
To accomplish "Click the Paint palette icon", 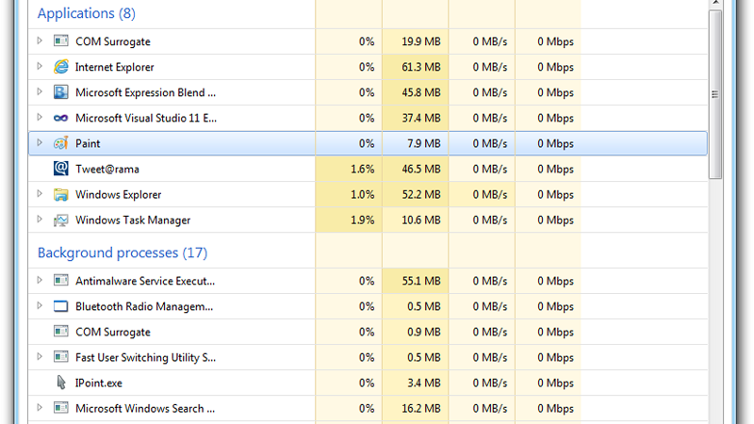I will (61, 143).
